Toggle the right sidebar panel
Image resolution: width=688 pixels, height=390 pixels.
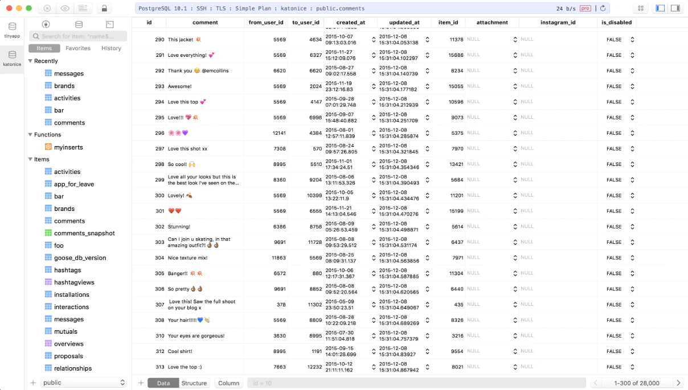pos(675,9)
